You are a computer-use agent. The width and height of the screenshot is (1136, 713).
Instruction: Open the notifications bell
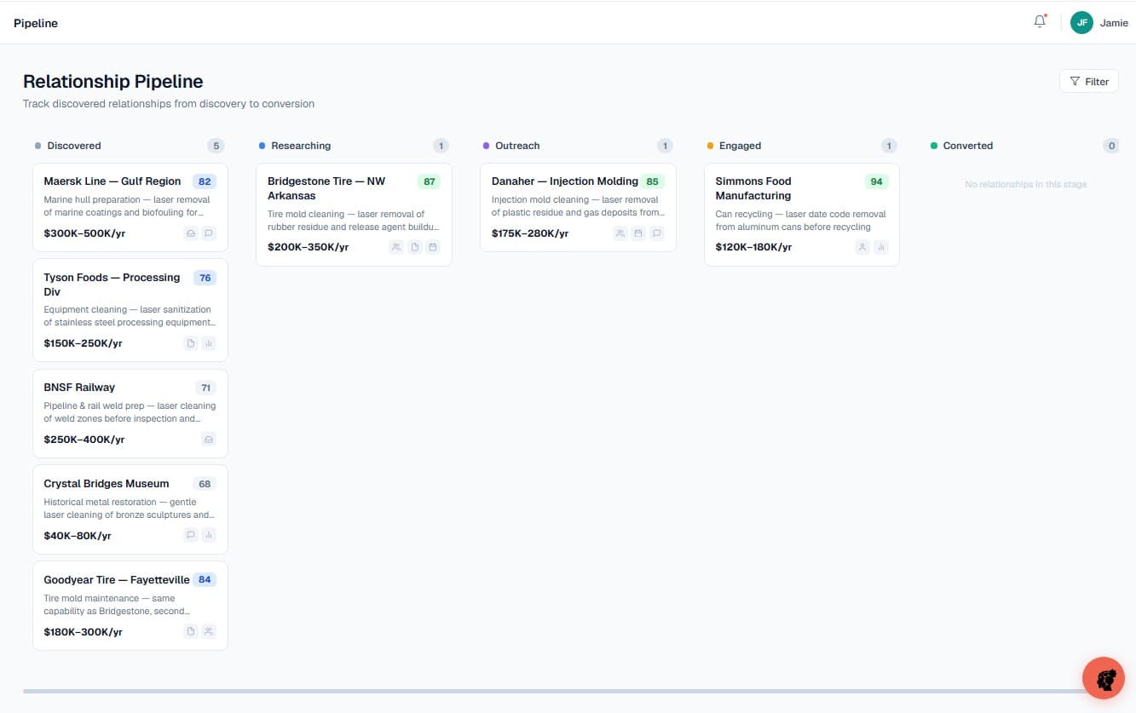click(1040, 22)
